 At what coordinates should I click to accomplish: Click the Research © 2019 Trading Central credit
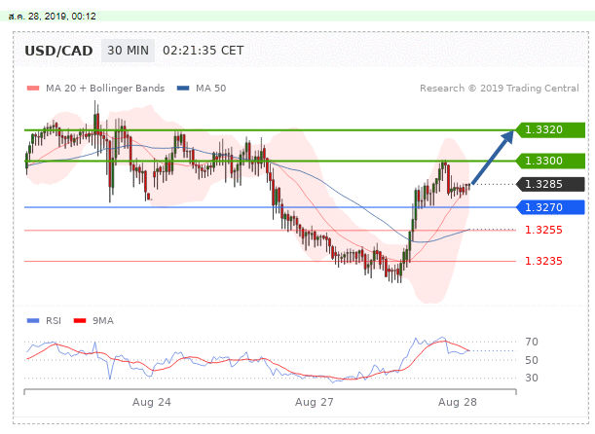pos(500,89)
